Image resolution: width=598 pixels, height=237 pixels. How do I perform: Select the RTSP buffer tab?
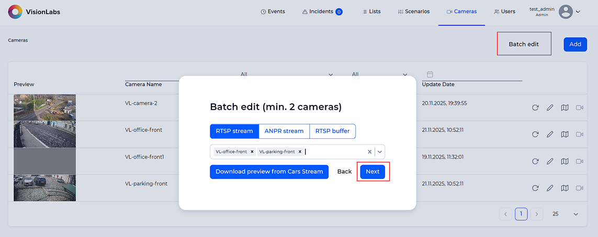(x=332, y=131)
